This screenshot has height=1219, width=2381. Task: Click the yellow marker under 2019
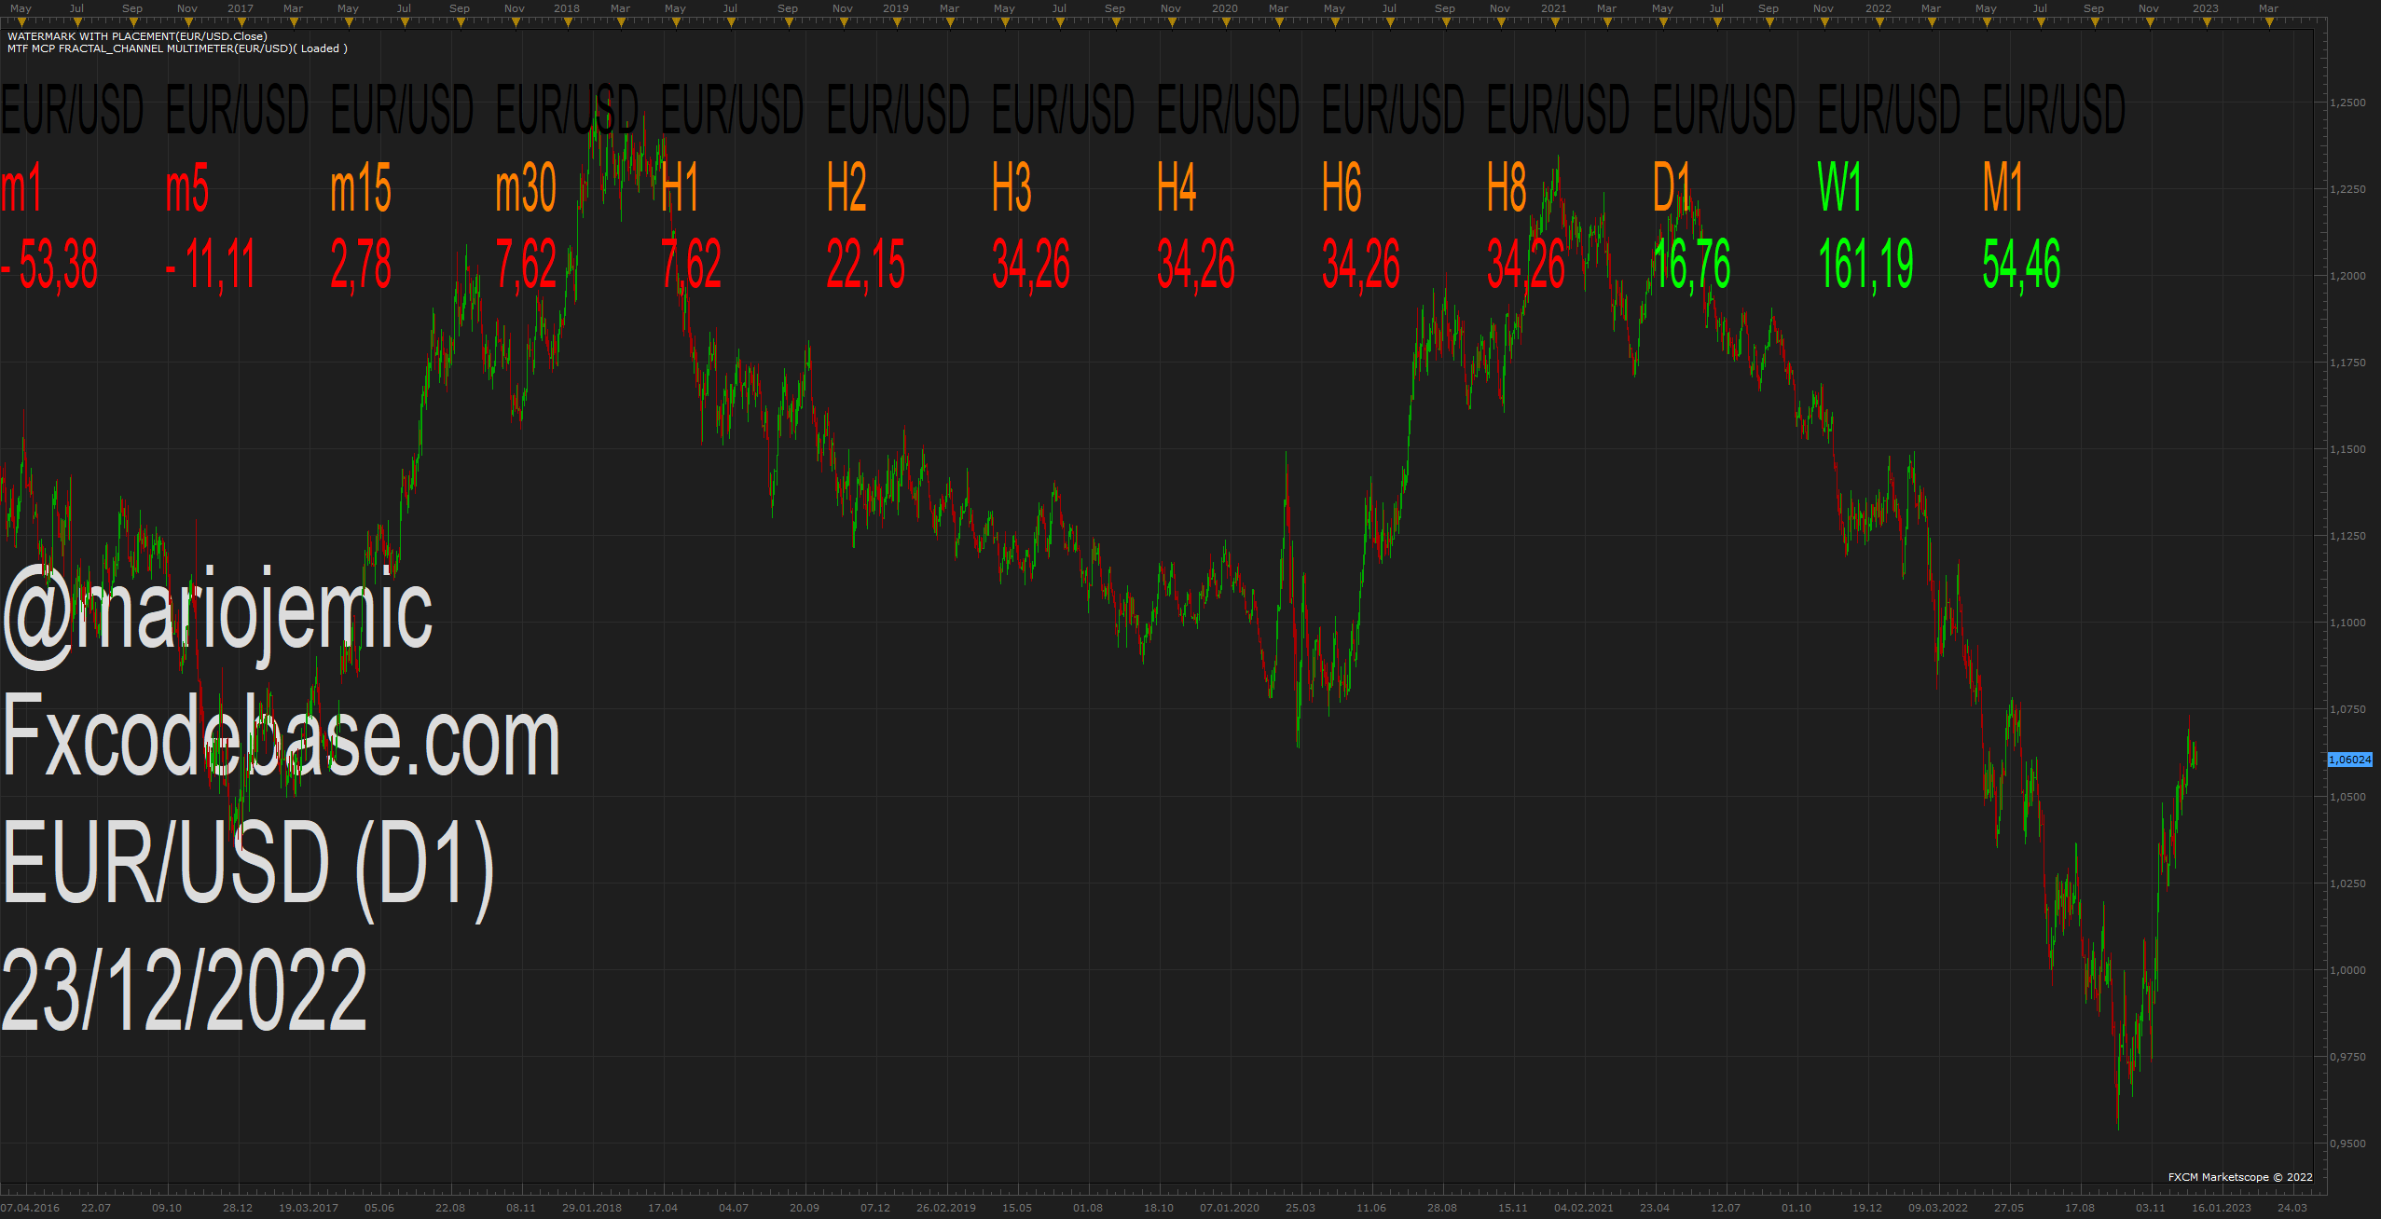(x=897, y=22)
